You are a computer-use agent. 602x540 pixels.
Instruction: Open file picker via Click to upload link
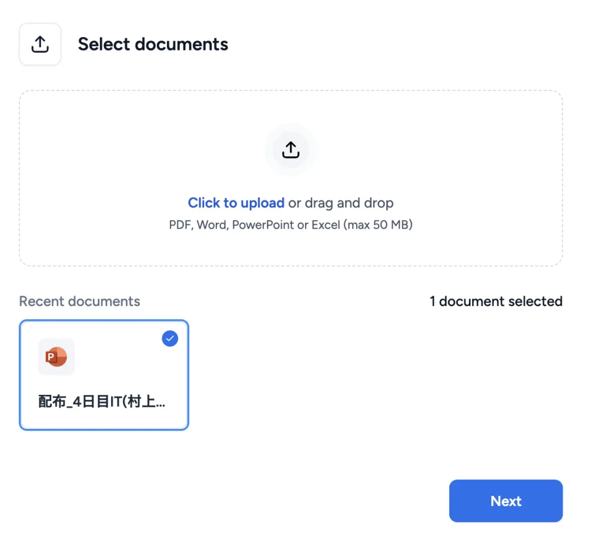point(236,203)
